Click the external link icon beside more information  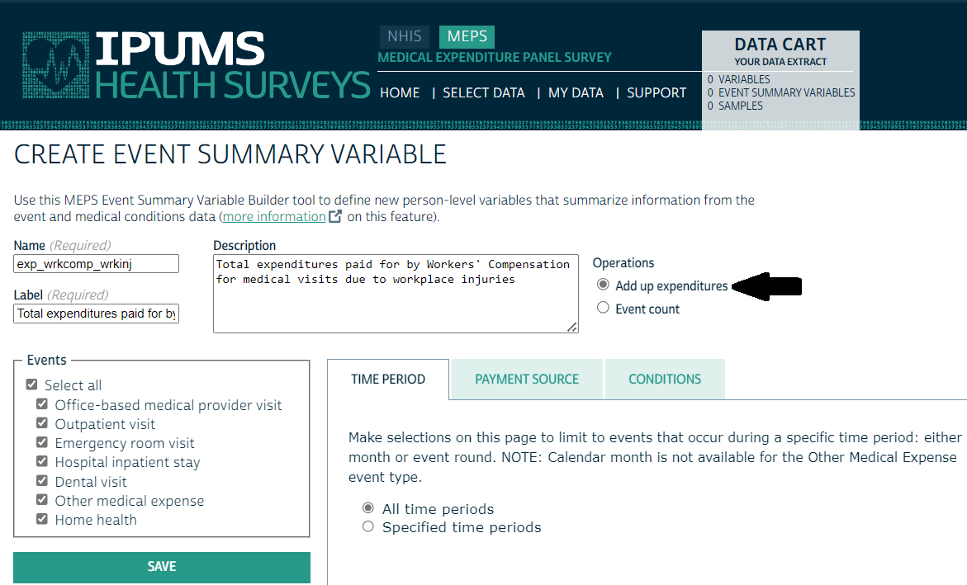334,216
